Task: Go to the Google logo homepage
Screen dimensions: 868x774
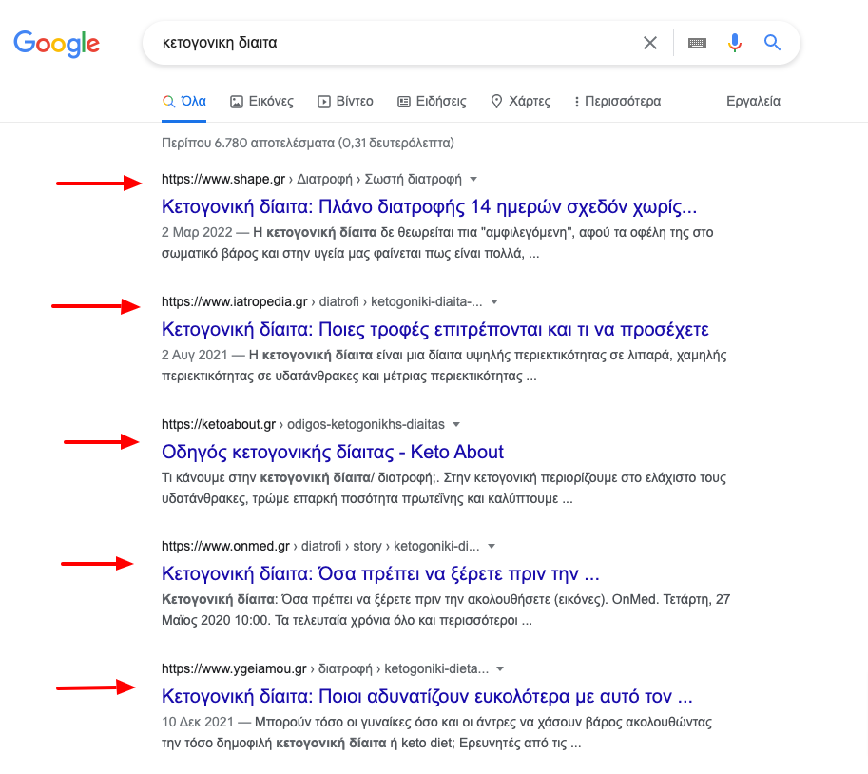Action: [56, 44]
